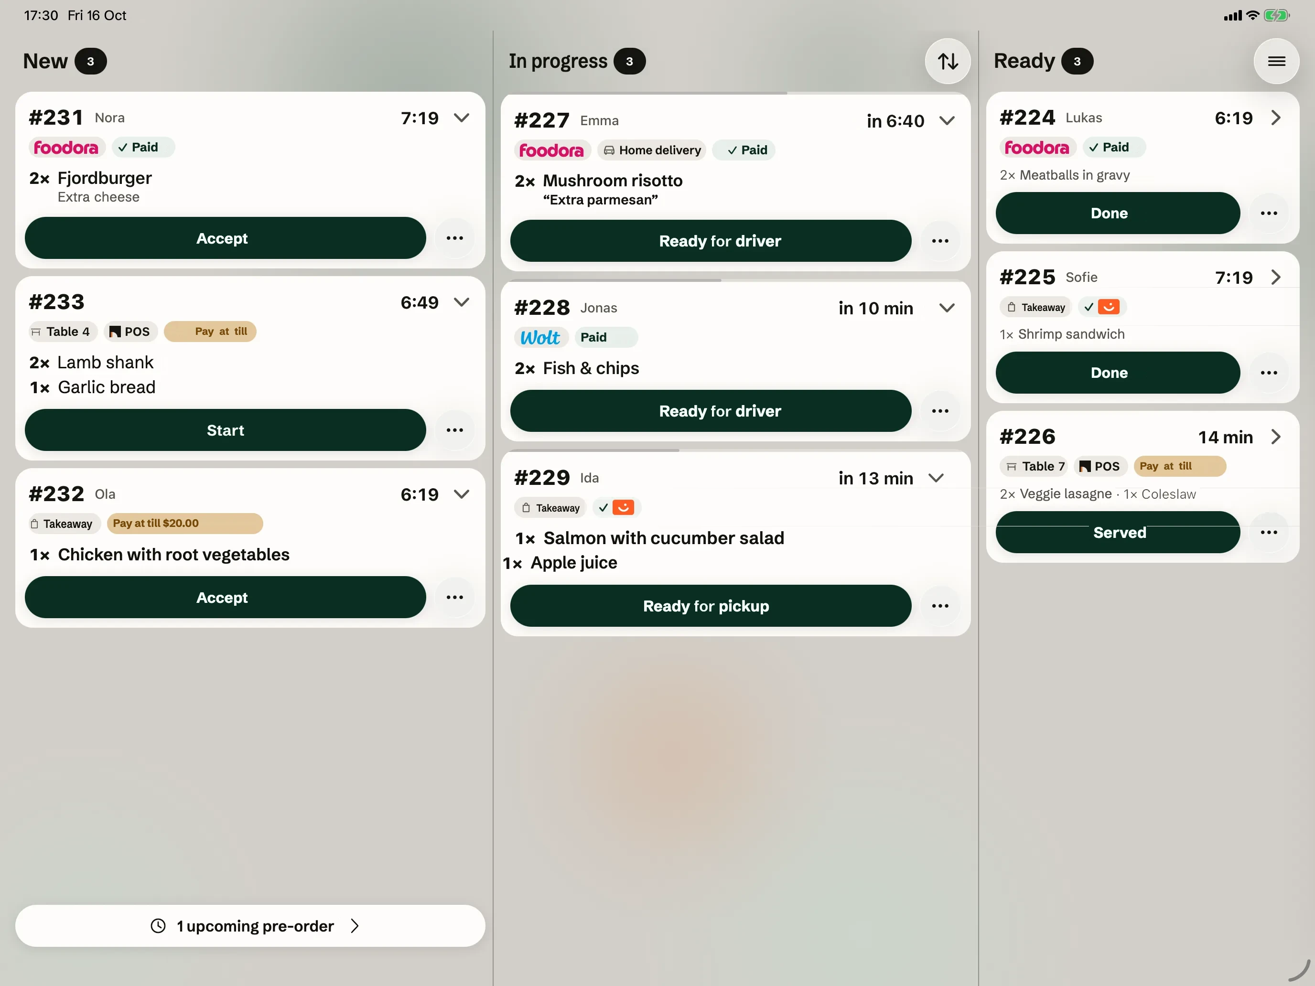Image resolution: width=1315 pixels, height=986 pixels.
Task: Expand order #231 details chevron
Action: click(462, 118)
